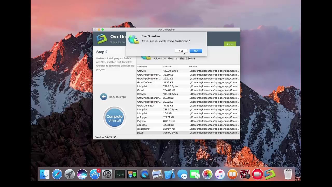The width and height of the screenshot is (332, 187).
Task: Select the Growl 294.67 KB row
Action: click(188, 90)
